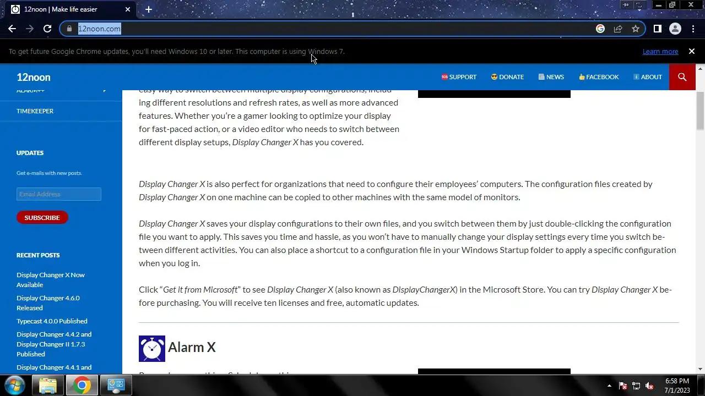Open the ABOUT menu item
This screenshot has height=396, width=705.
[x=648, y=77]
